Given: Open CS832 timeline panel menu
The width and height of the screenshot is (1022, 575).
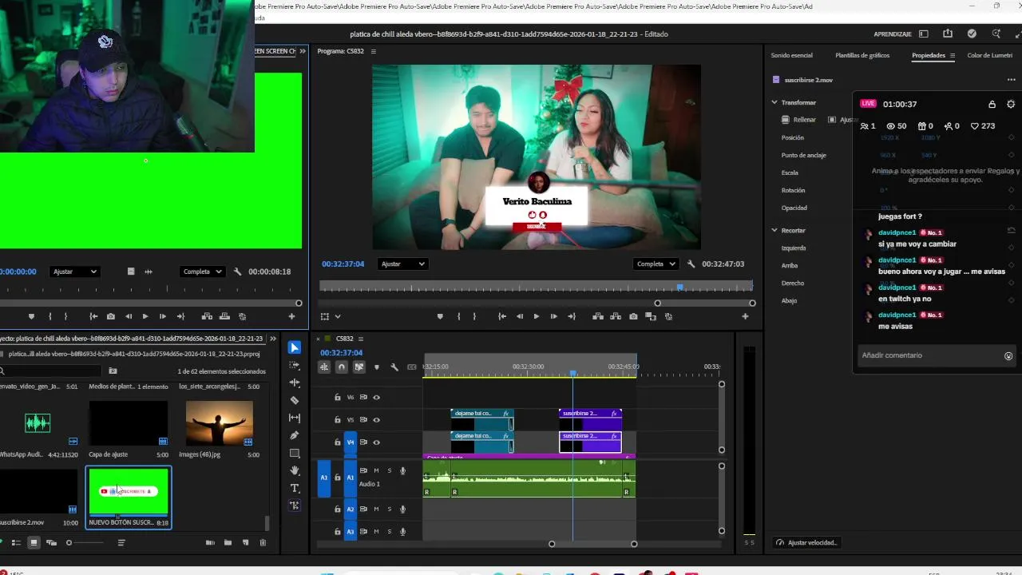Looking at the screenshot, I should pos(361,339).
